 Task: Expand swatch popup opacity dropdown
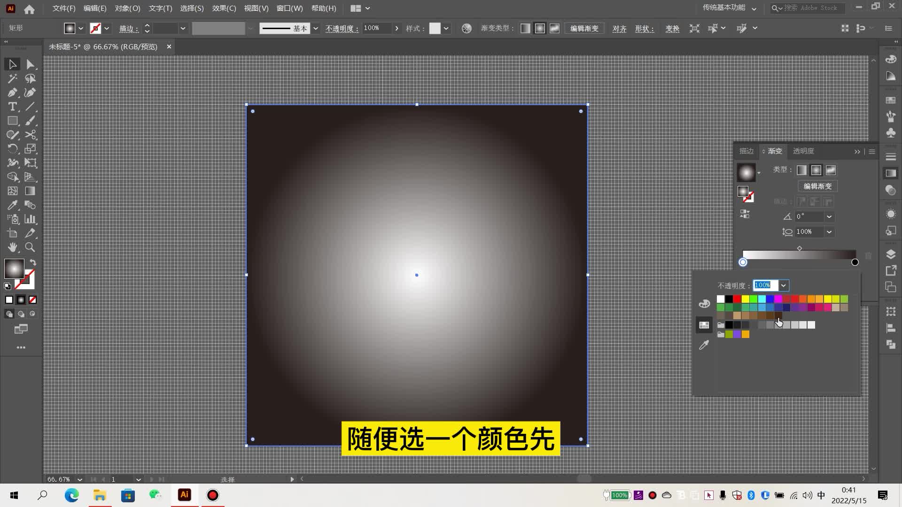(783, 285)
